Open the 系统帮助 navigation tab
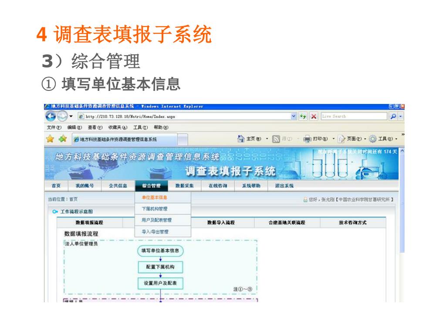The image size is (446, 334). click(251, 186)
